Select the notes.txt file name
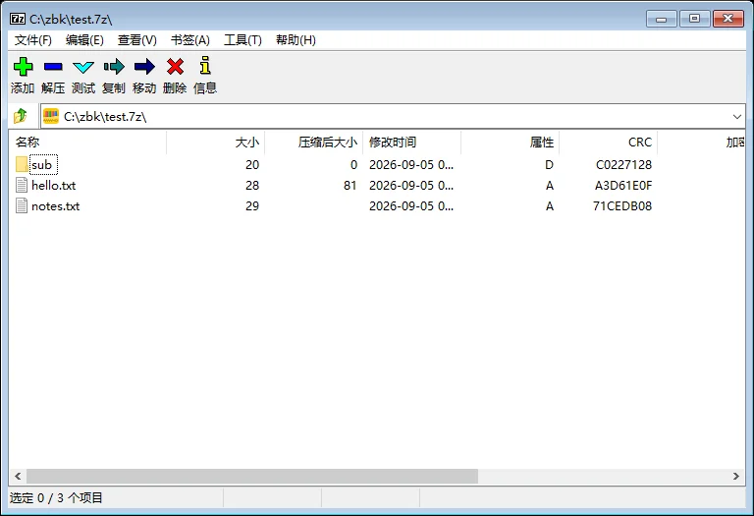The height and width of the screenshot is (516, 754). [55, 206]
